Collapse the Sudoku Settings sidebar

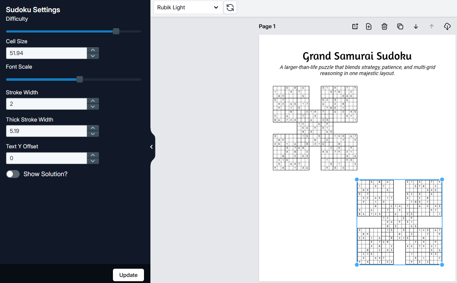coord(151,147)
